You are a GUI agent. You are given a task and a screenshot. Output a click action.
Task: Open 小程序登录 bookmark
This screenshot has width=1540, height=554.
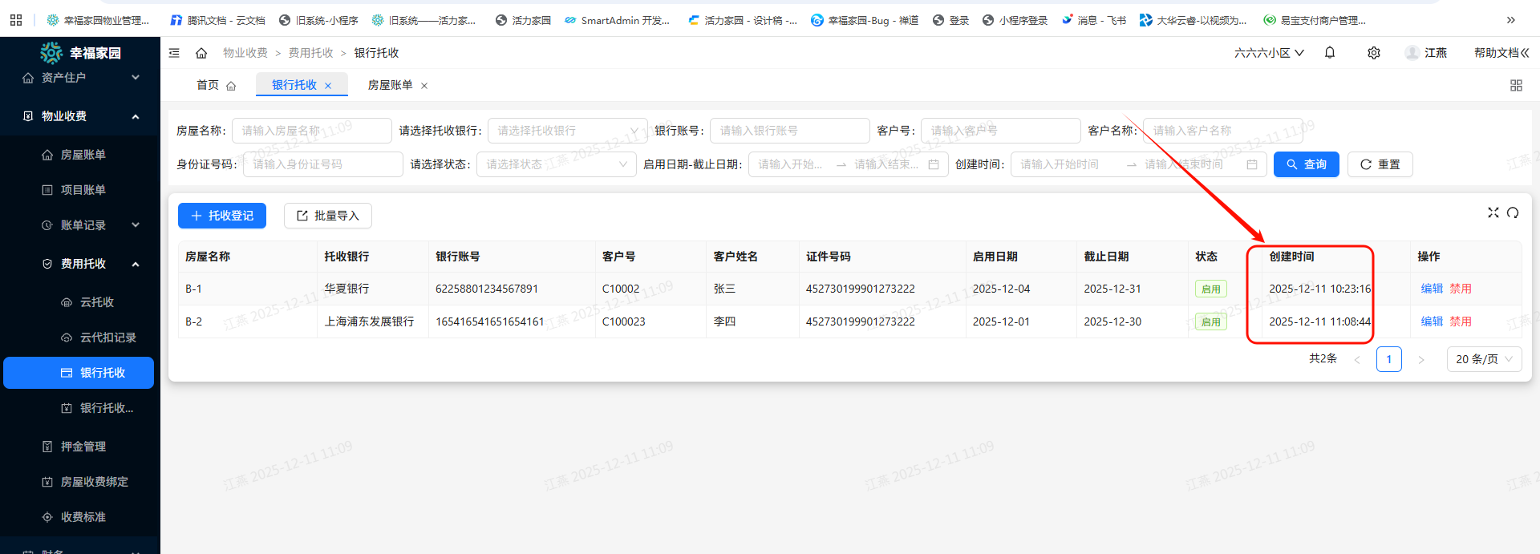click(1015, 20)
